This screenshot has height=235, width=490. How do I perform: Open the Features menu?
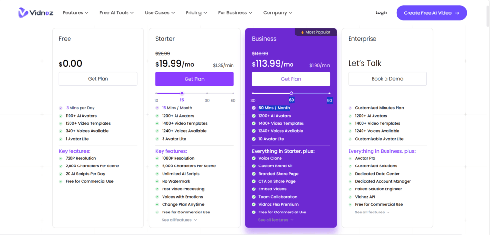[76, 13]
